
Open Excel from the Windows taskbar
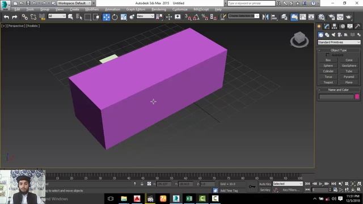point(189,198)
